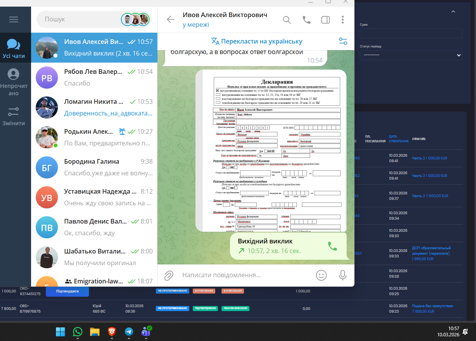Open the Часть 2 7 600,00 EUR link
This screenshot has width=476, height=341.
[x=430, y=196]
